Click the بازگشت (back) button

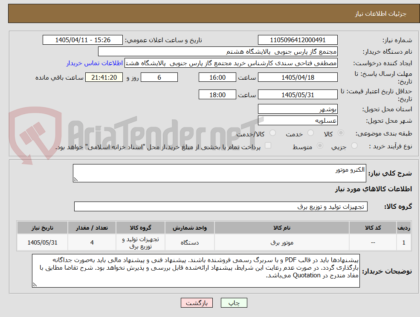click(x=197, y=303)
